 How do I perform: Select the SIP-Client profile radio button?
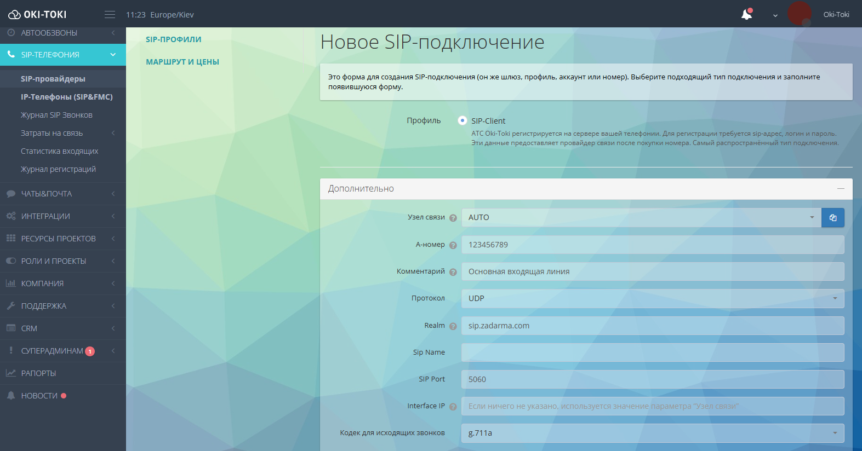pos(463,120)
